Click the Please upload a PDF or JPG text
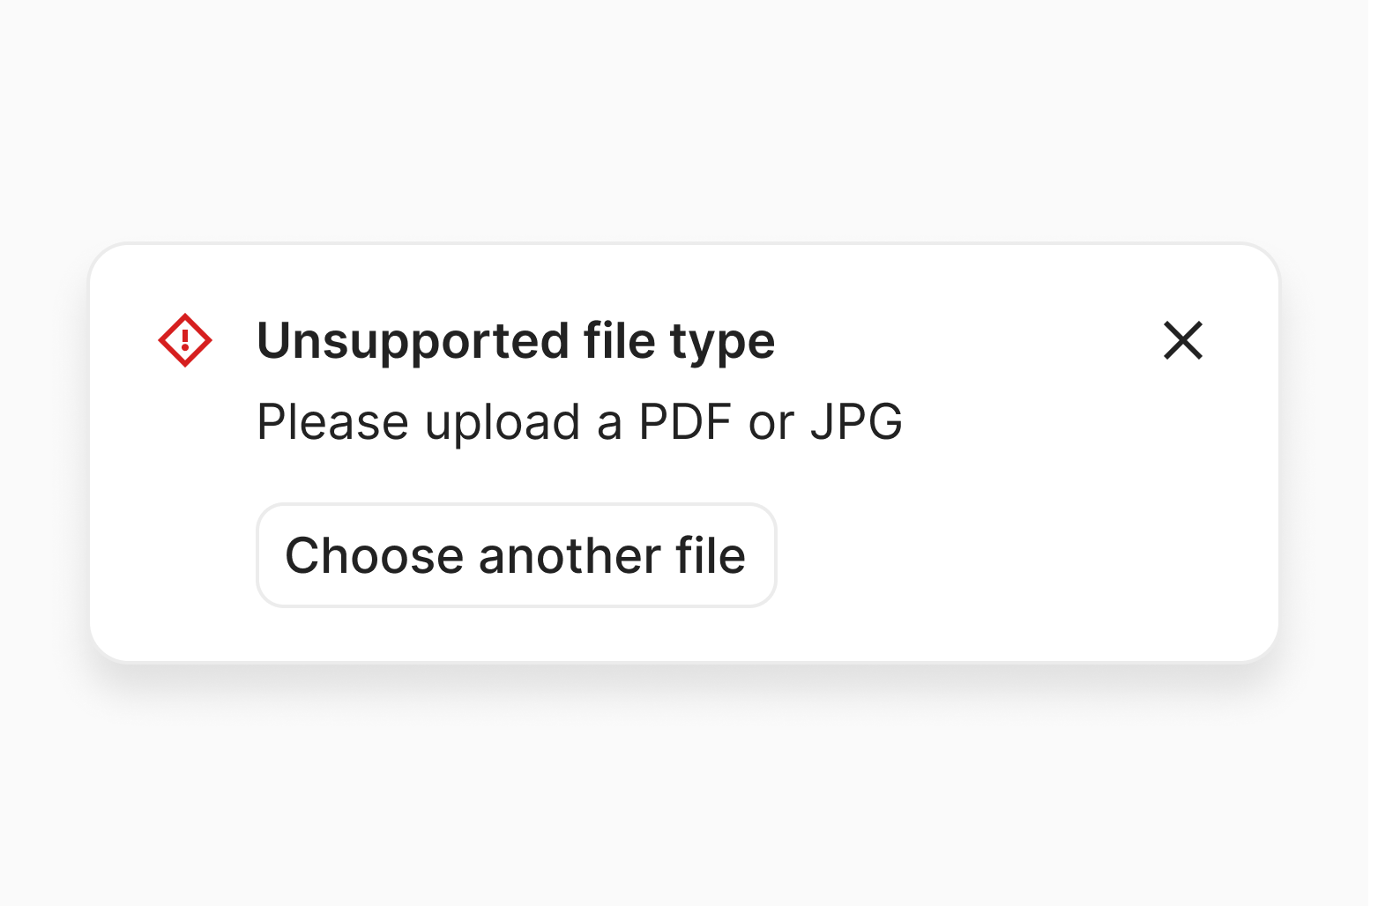Screen dimensions: 1393x906 [579, 421]
